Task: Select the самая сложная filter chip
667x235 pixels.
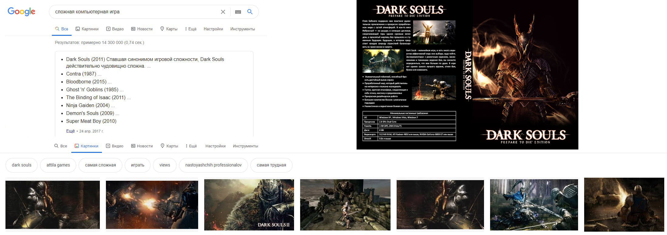Action: click(x=100, y=165)
